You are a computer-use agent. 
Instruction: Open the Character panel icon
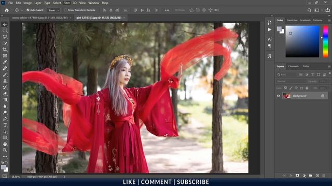pyautogui.click(x=269, y=39)
